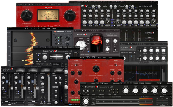173x107 pixels.
Task: Toggle the XL Active button in bx_saturator V2
Action: [38, 56]
